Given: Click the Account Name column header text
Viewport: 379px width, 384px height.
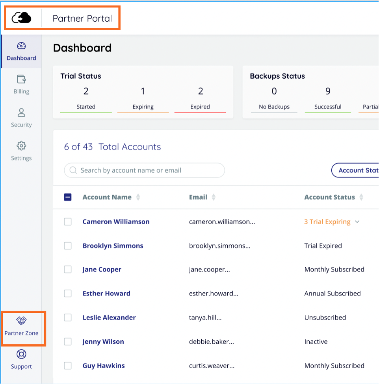Looking at the screenshot, I should tap(107, 197).
